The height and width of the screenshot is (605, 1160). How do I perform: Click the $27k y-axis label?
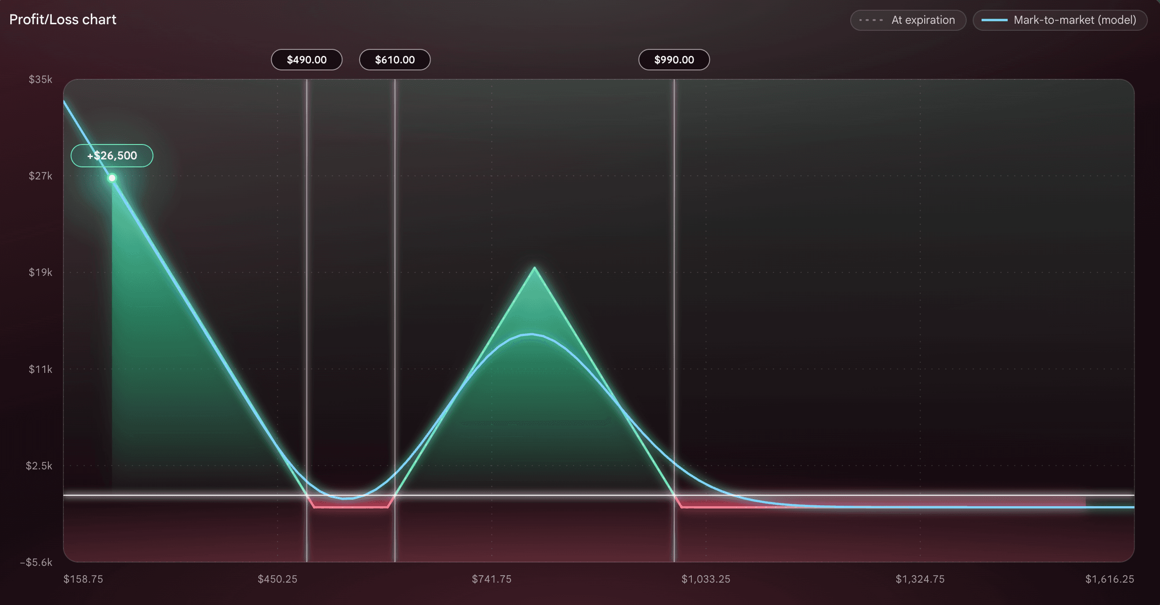[41, 176]
